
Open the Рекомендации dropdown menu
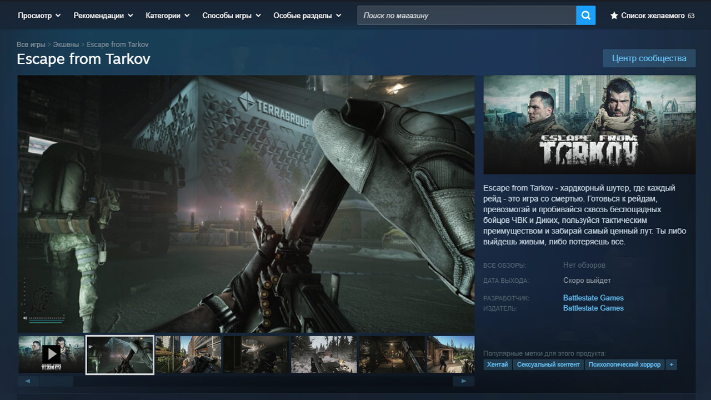pos(103,16)
